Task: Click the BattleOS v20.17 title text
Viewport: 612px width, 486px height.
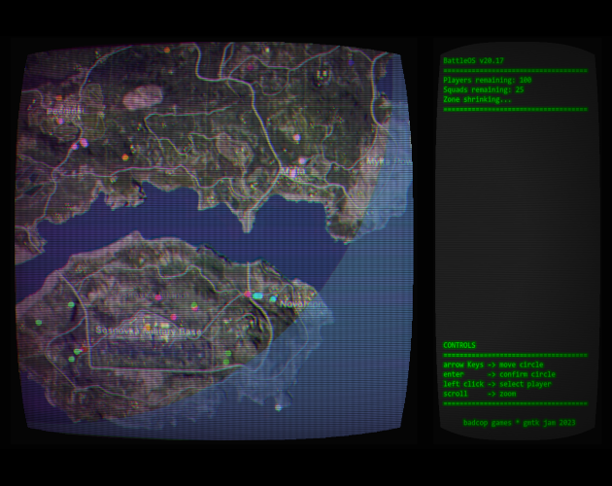Action: tap(473, 60)
